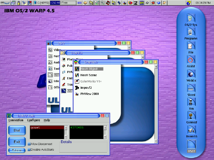Image resolution: width=214 pixels, height=160 pixels.
Task: Open the Configure menu in iLink/2
Action: (x=34, y=120)
